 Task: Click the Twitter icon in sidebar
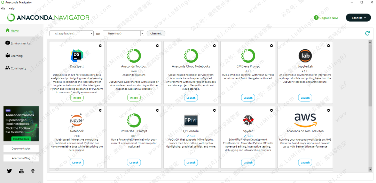point(9,171)
